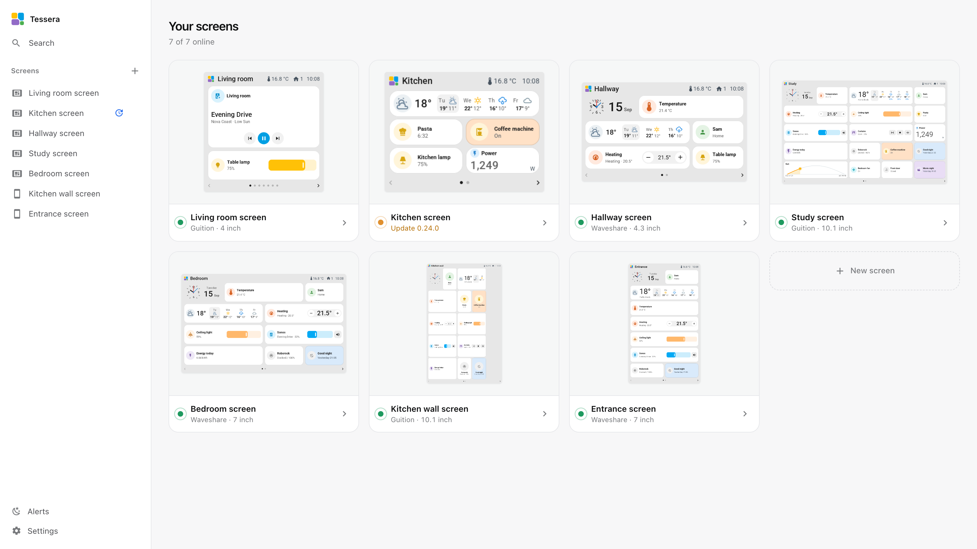Skip to next track in Living room preview

(278, 138)
